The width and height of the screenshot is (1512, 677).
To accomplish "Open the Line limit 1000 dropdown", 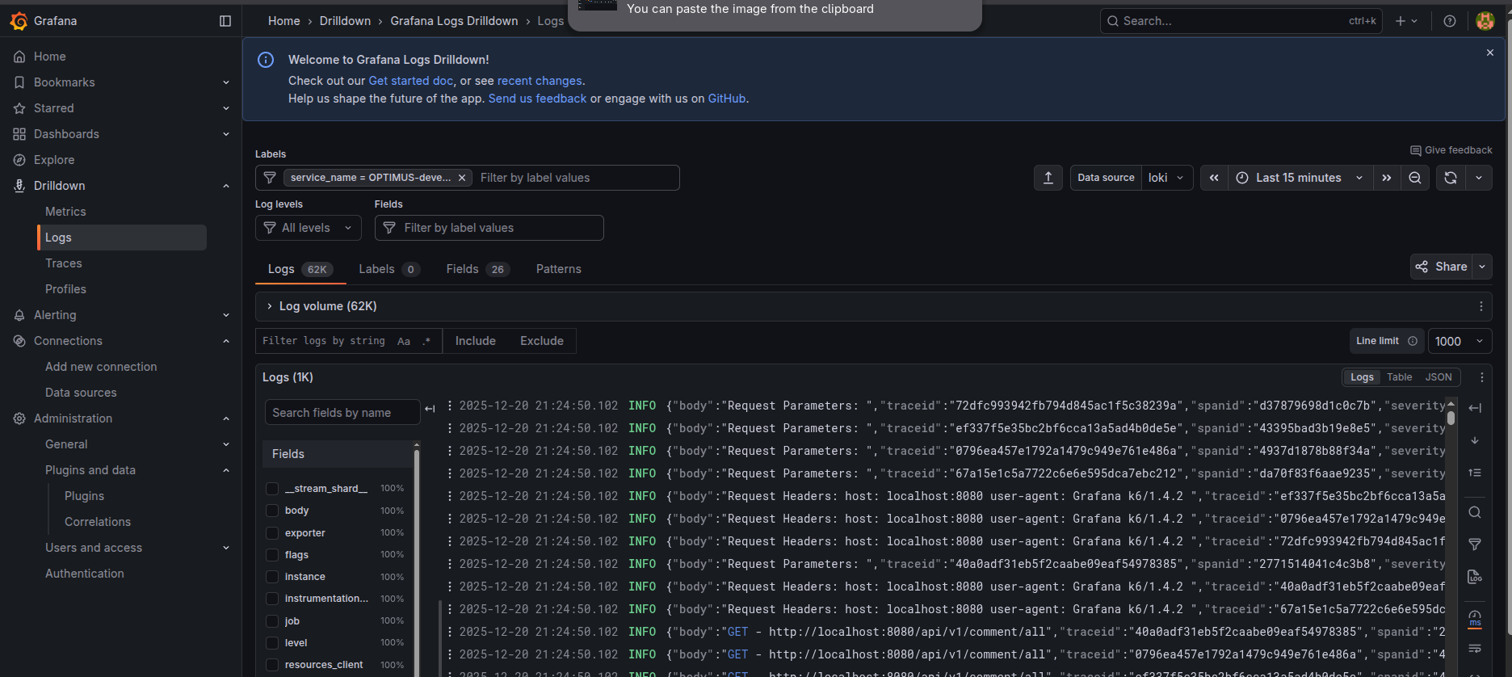I will coord(1459,341).
